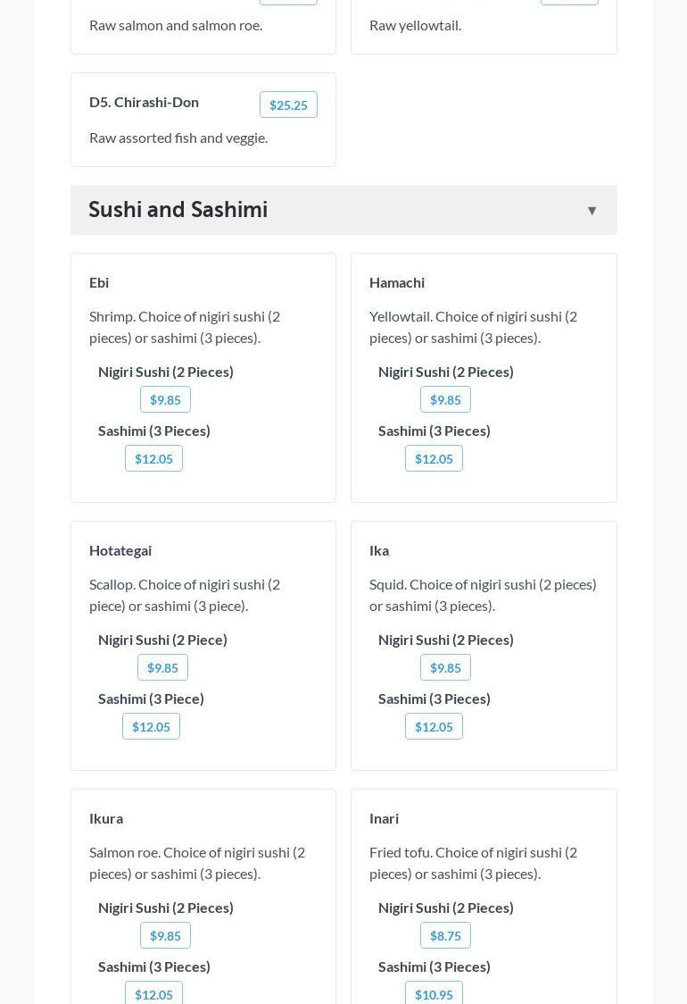Screen dimensions: 687x1004
Task: Open the D5. Chirashi-Don item title
Action: pos(144,102)
